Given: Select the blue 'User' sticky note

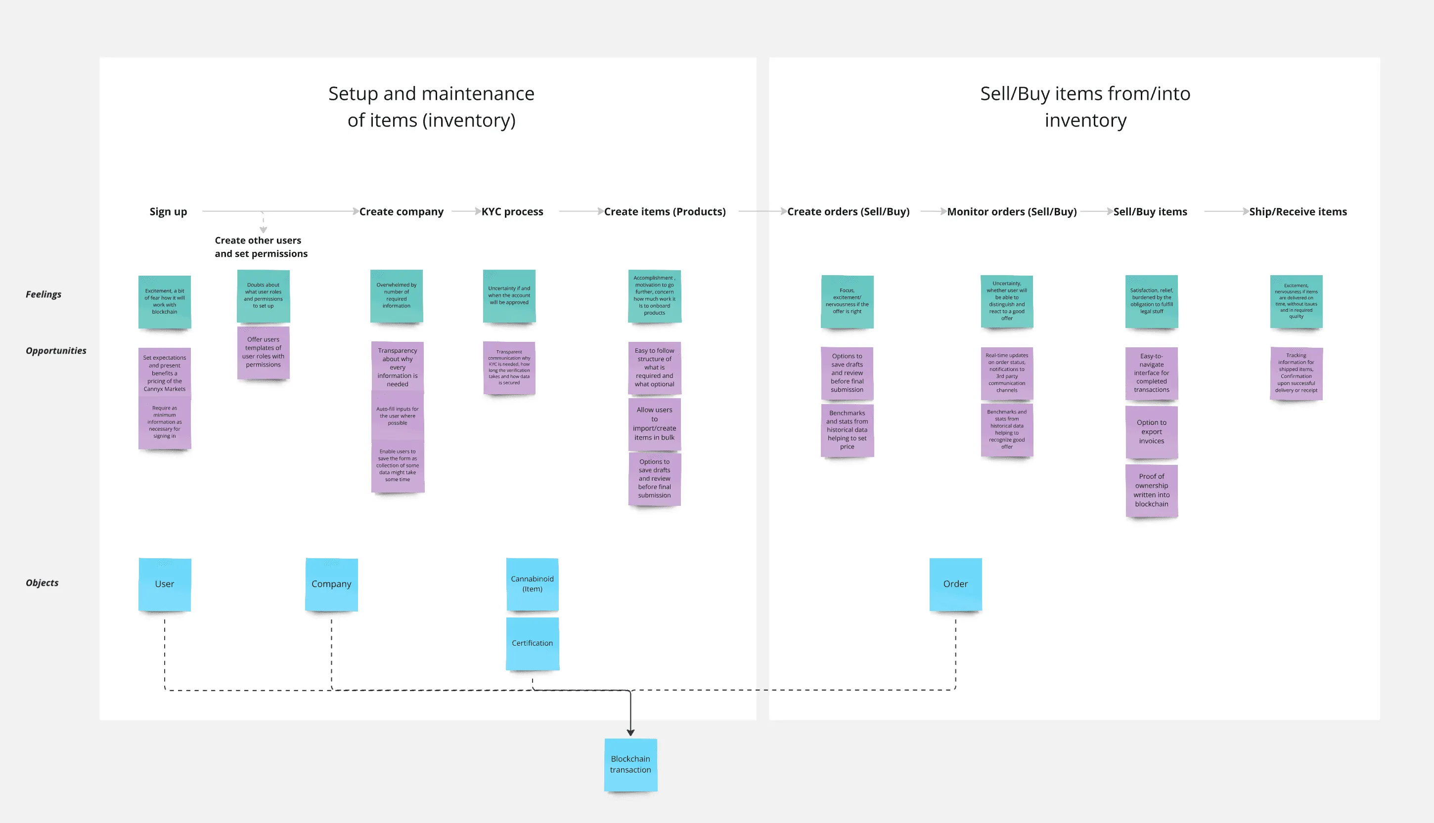Looking at the screenshot, I should click(165, 584).
